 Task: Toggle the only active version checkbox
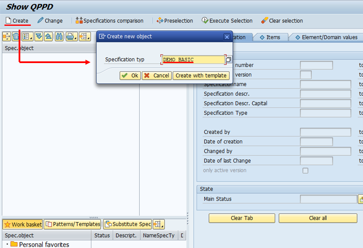pos(305,171)
